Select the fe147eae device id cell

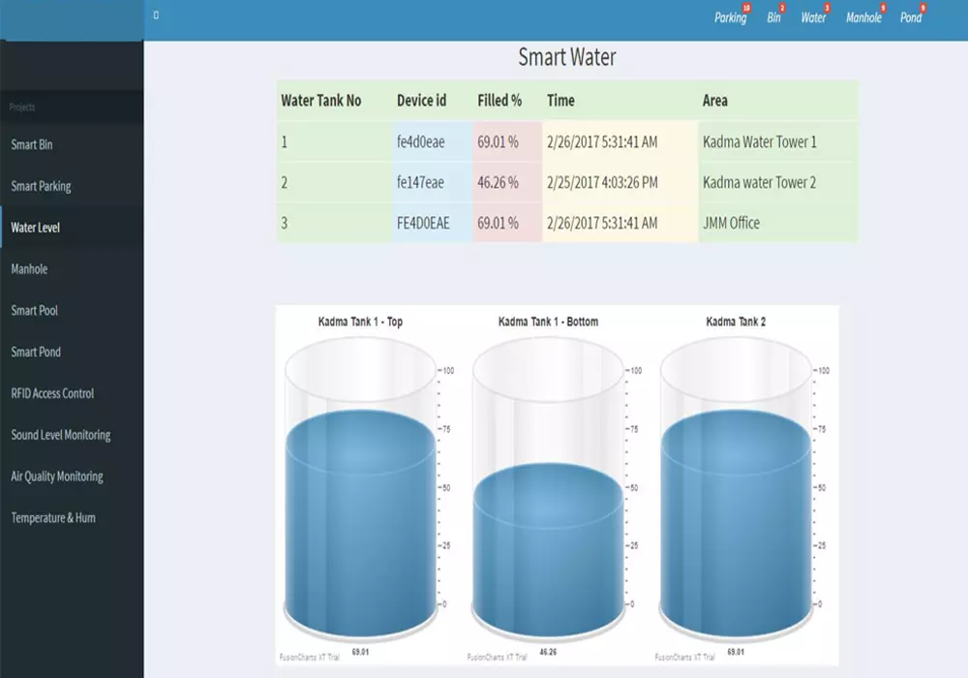422,182
